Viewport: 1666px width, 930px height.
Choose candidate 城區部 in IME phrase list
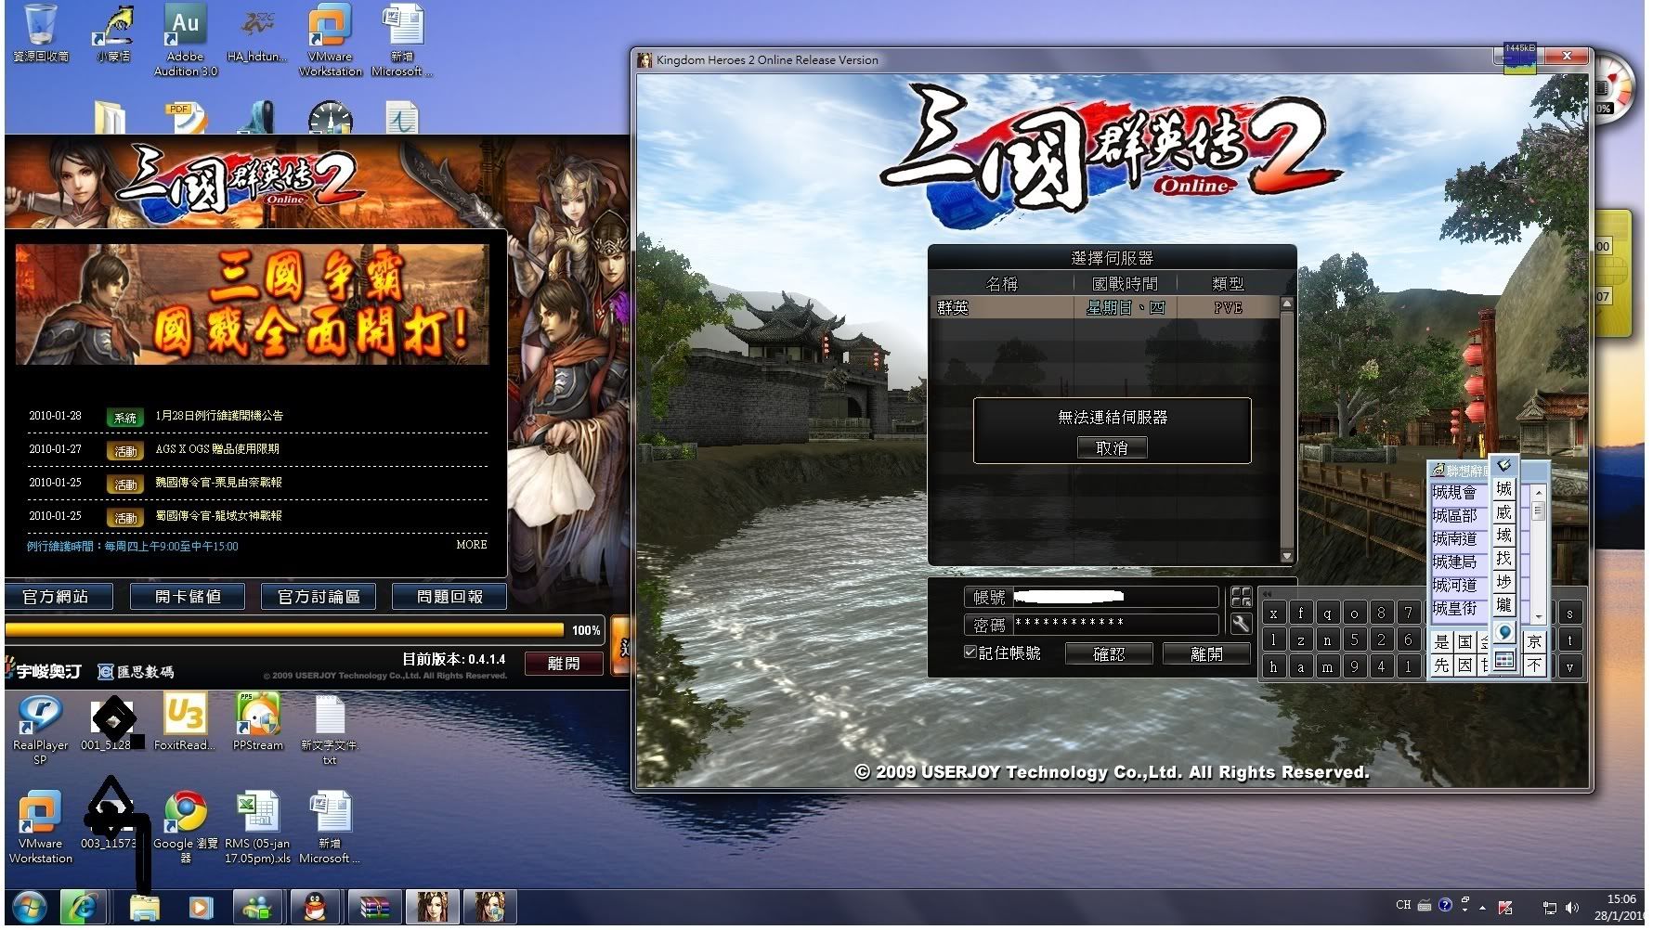point(1455,515)
